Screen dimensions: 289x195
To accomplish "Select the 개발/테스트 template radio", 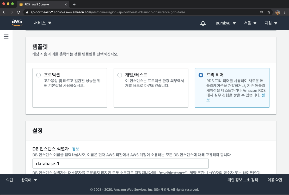I will pyautogui.click(x=120, y=75).
